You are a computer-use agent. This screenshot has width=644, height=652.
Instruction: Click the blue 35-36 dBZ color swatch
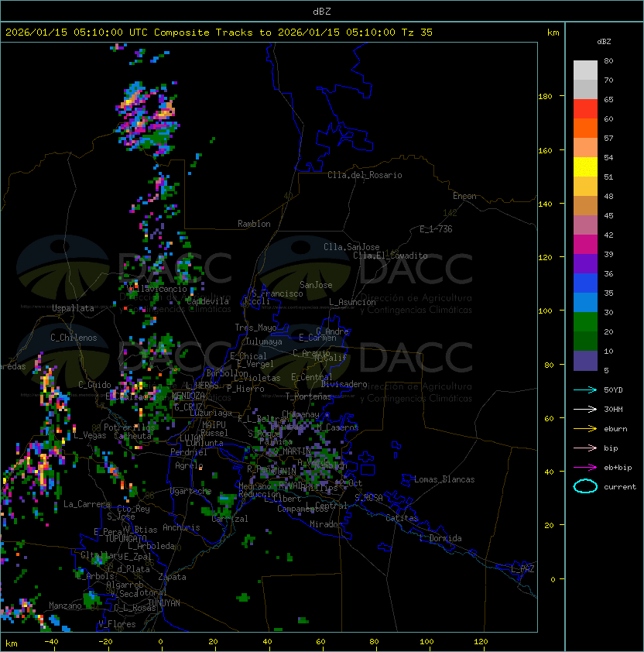(x=585, y=283)
